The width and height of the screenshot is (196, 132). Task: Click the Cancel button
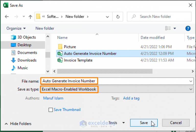(176, 123)
